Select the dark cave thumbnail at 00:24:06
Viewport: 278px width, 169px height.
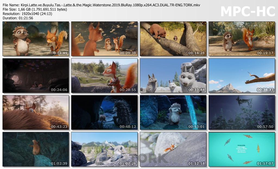(36, 76)
